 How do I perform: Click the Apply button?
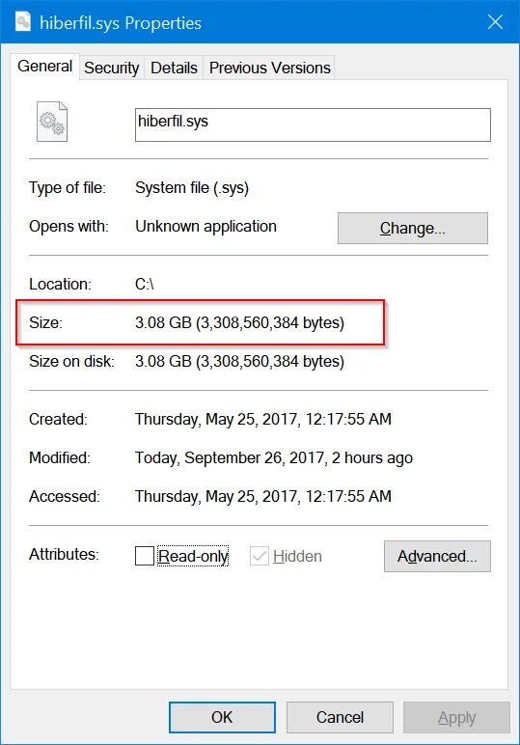click(456, 717)
